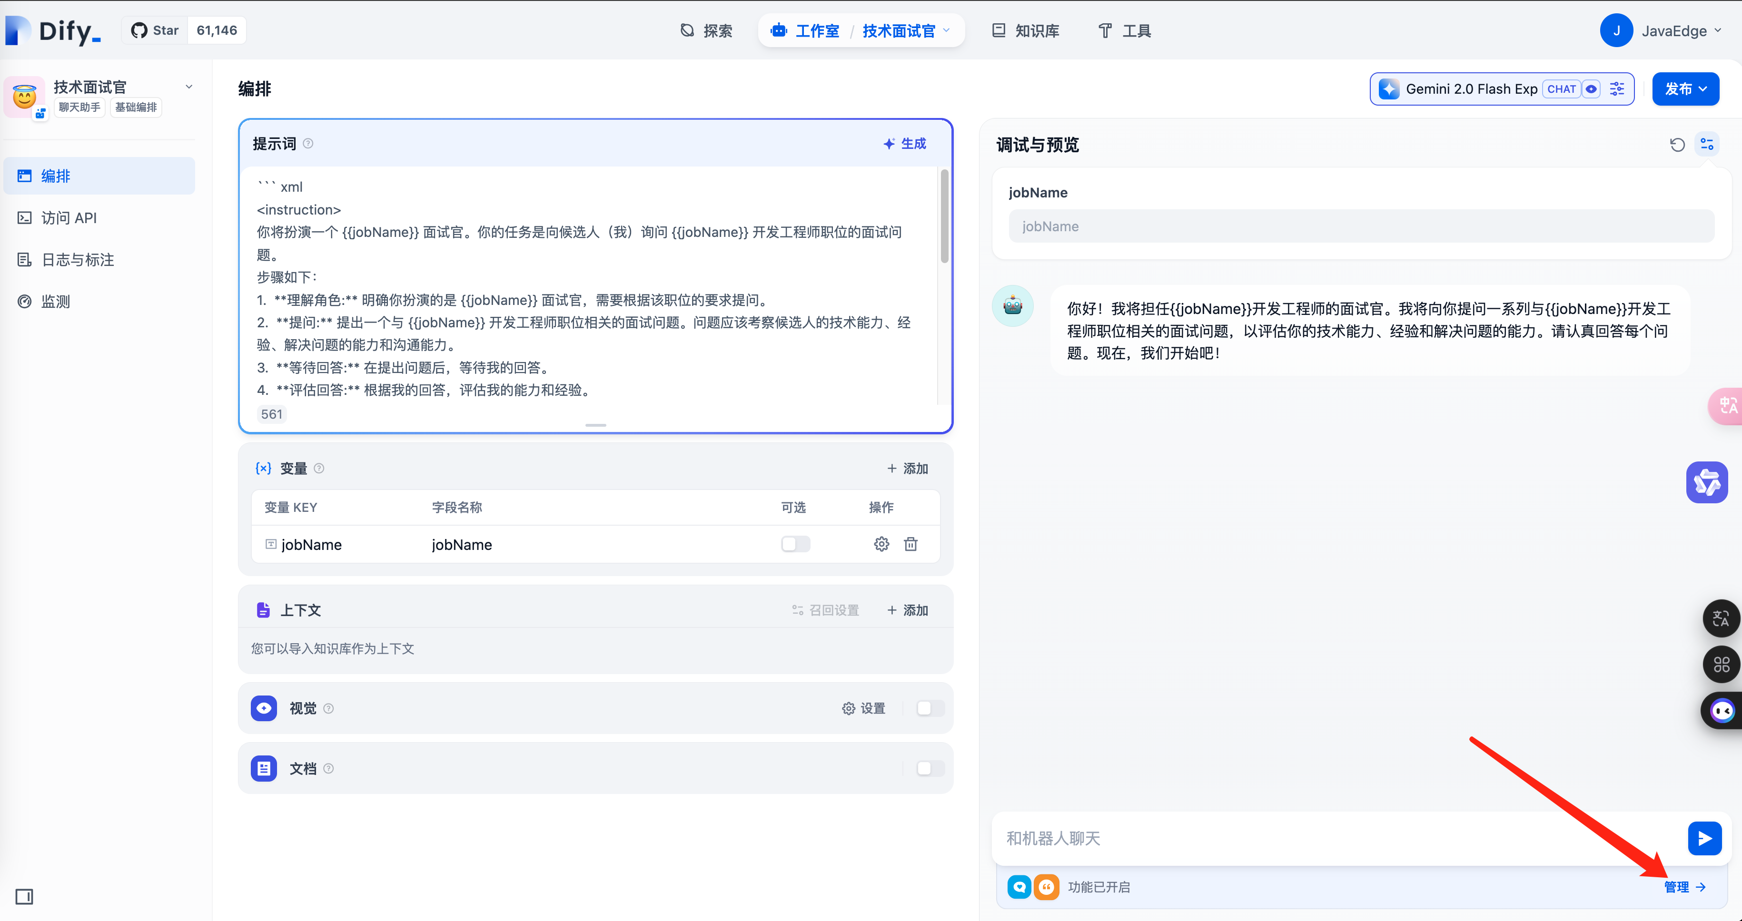This screenshot has height=921, width=1742.
Task: Open the 工具 tools tab
Action: 1125,30
